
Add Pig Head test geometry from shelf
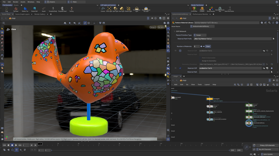16,9
